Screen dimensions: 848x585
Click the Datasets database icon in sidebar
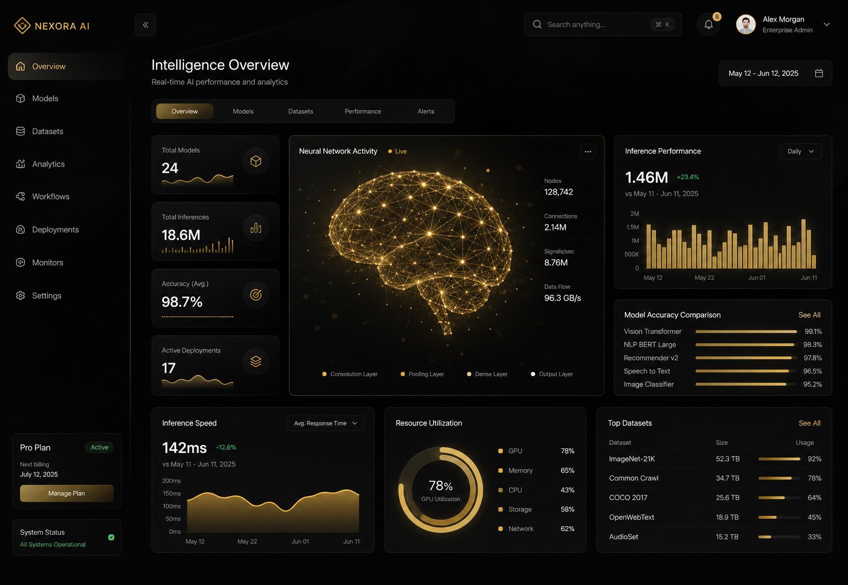click(21, 131)
